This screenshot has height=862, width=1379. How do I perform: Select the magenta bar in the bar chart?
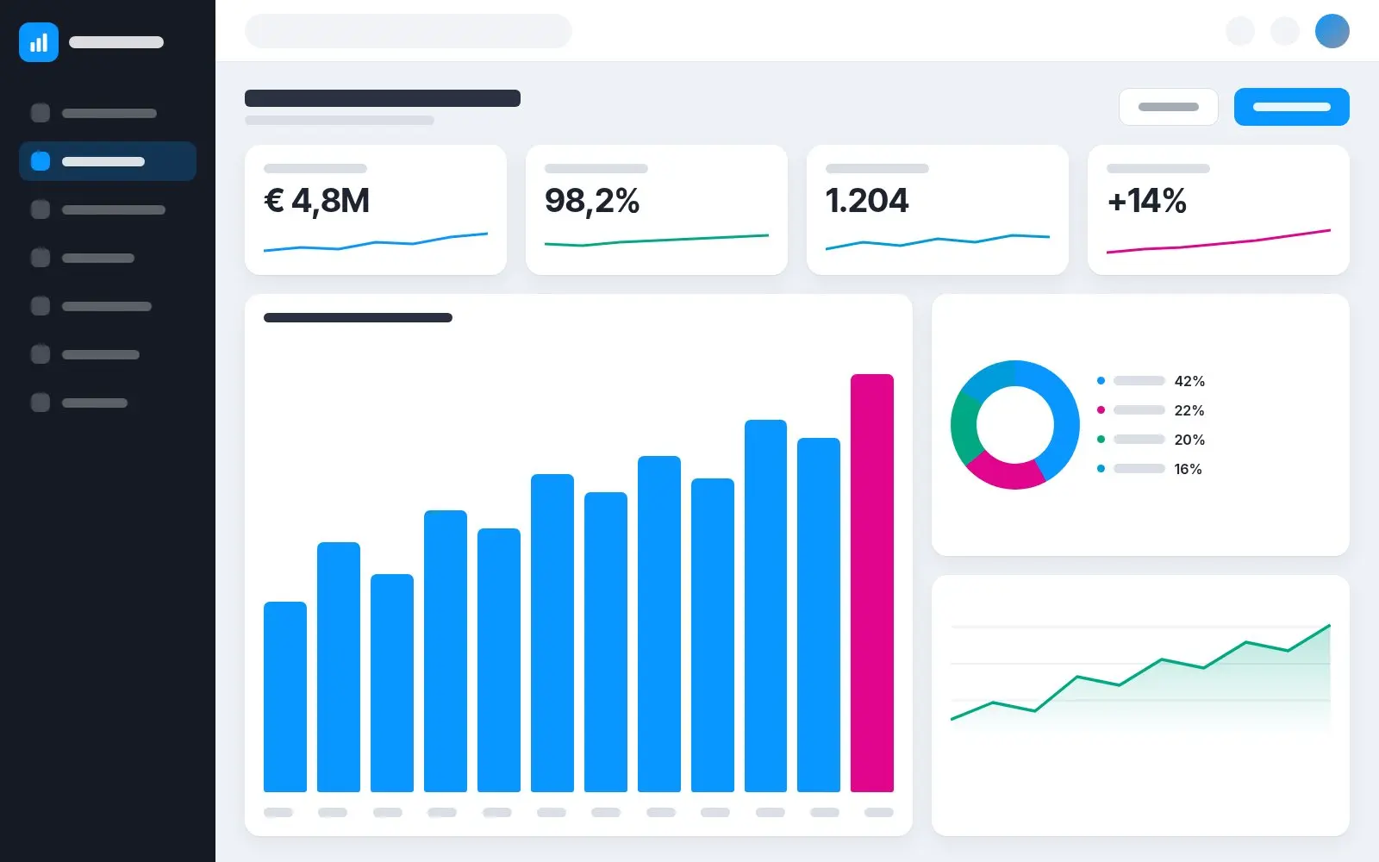tap(872, 583)
